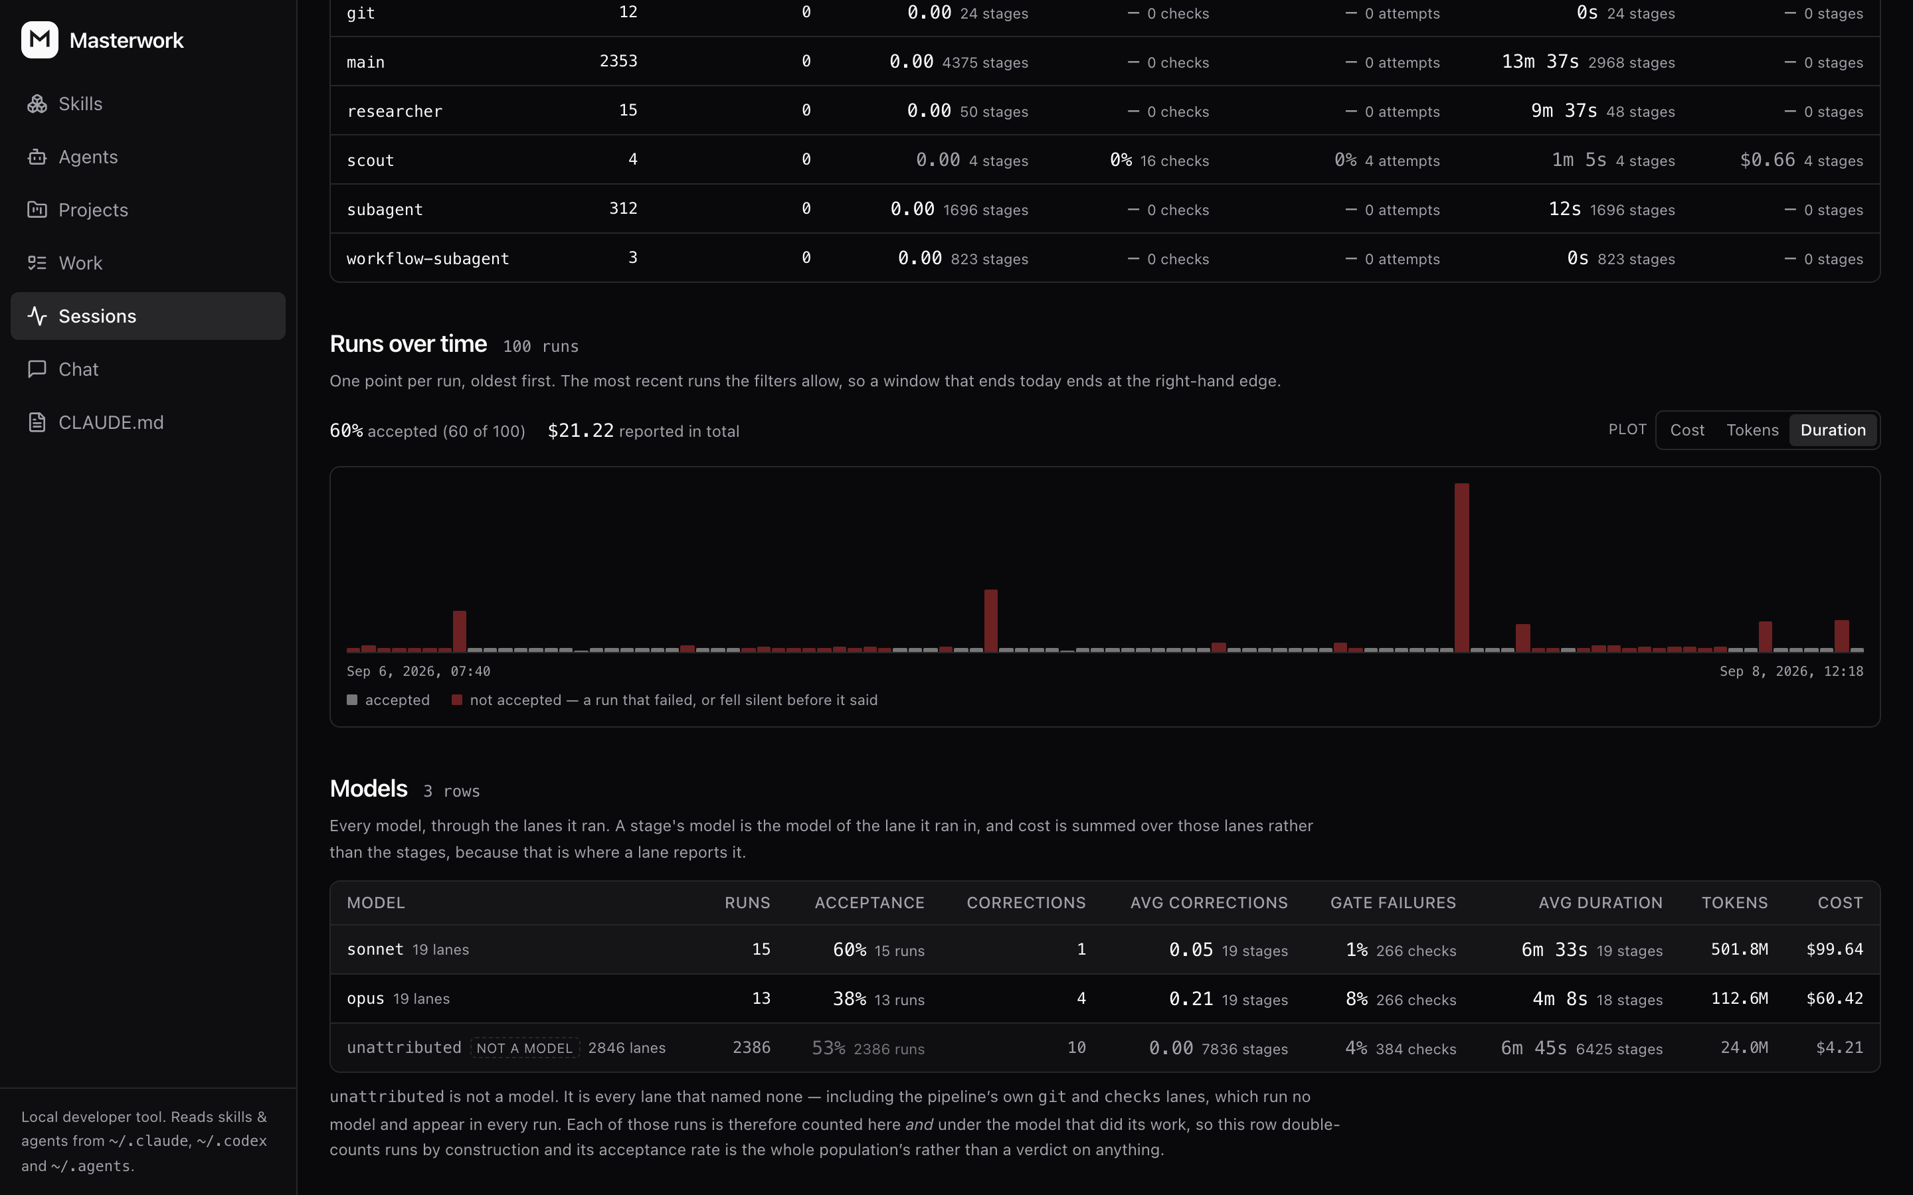The image size is (1913, 1195).
Task: Open Projects in the sidebar
Action: (148, 209)
